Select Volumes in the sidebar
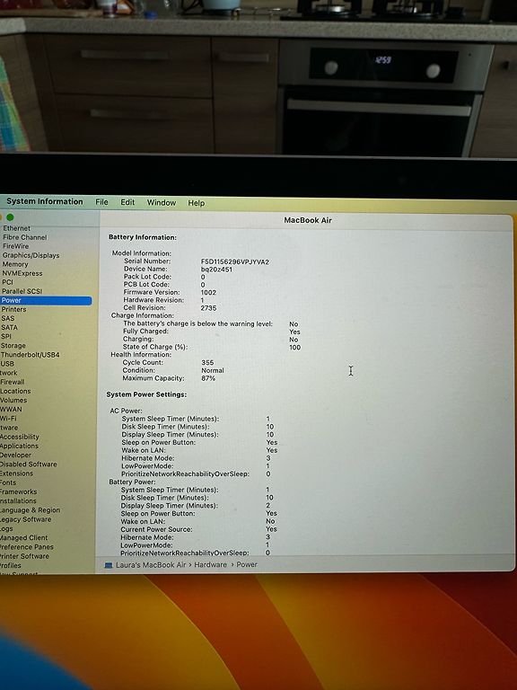517x690 pixels. tap(13, 400)
